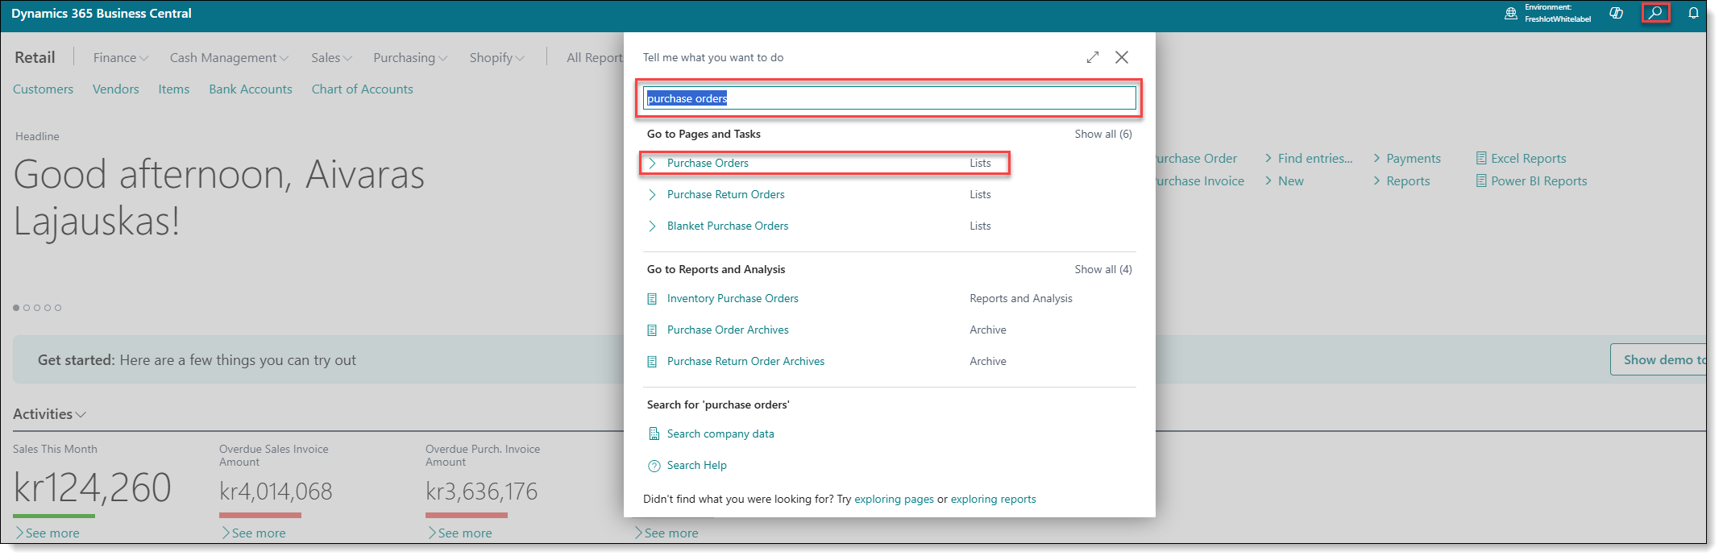The image size is (1723, 560).
Task: Follow the exploring pages link
Action: pyautogui.click(x=894, y=499)
